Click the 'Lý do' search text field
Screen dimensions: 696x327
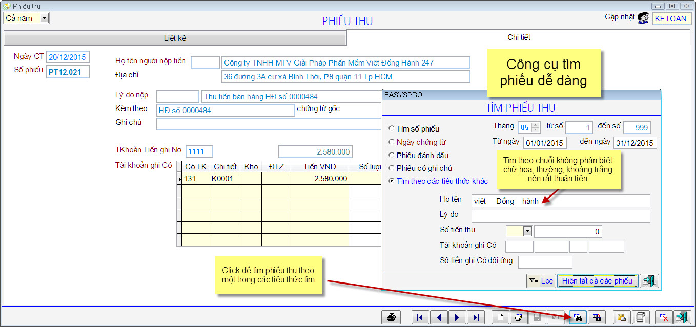[560, 216]
